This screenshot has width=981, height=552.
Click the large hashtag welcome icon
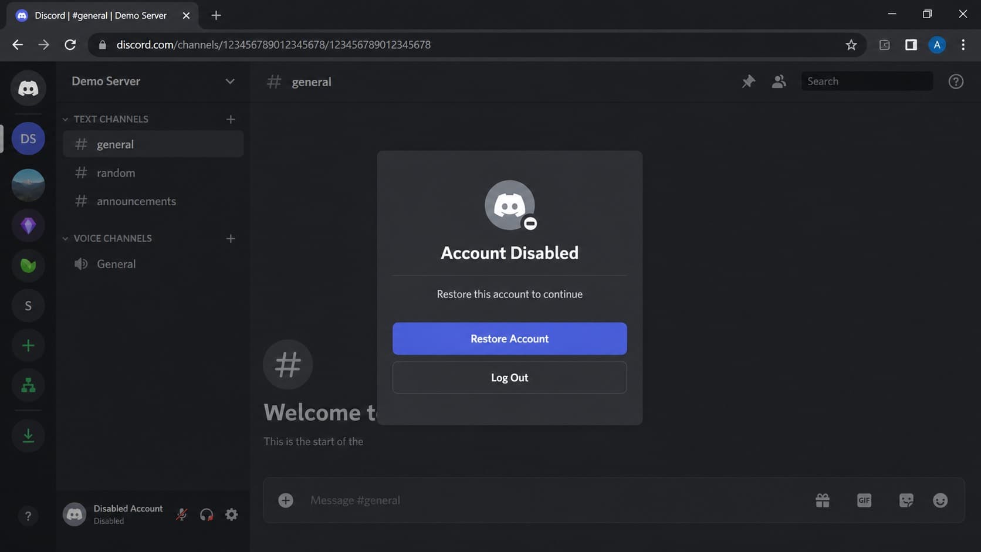point(288,364)
